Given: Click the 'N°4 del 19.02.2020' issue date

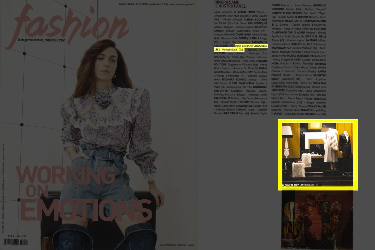Looking at the screenshot, I should tap(137, 4).
